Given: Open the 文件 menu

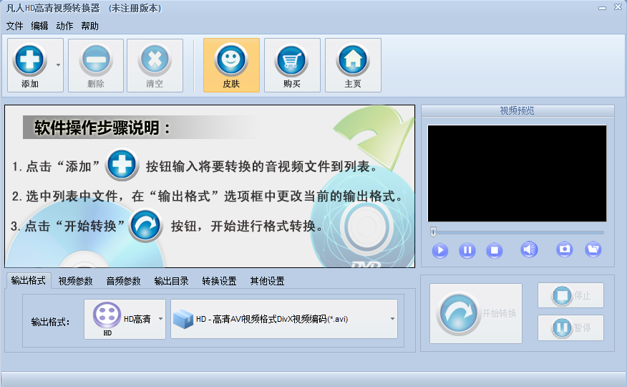Looking at the screenshot, I should pos(14,26).
